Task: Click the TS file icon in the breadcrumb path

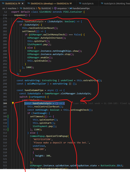Action: point(21,8)
